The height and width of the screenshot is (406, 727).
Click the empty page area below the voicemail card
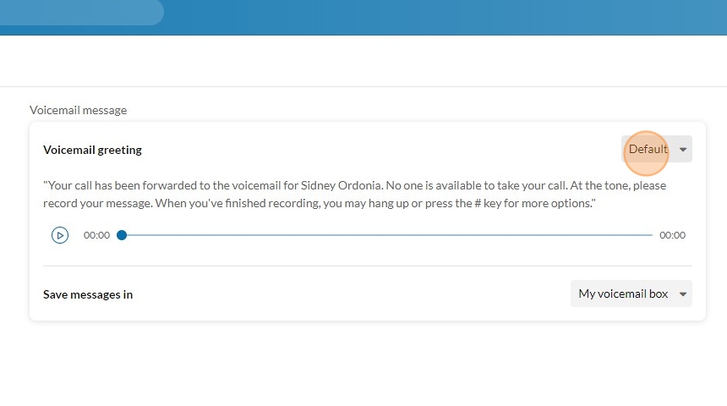(363, 364)
